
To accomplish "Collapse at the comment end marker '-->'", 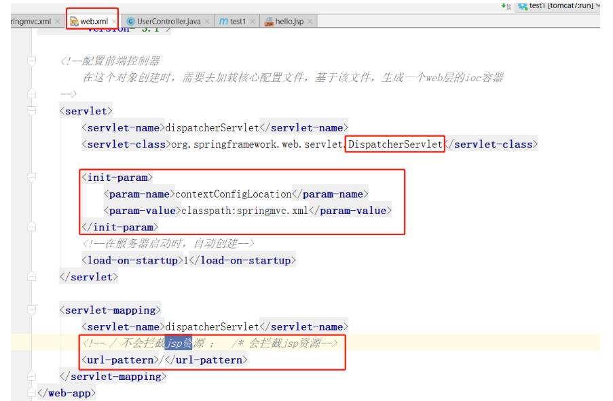I will tap(32, 93).
